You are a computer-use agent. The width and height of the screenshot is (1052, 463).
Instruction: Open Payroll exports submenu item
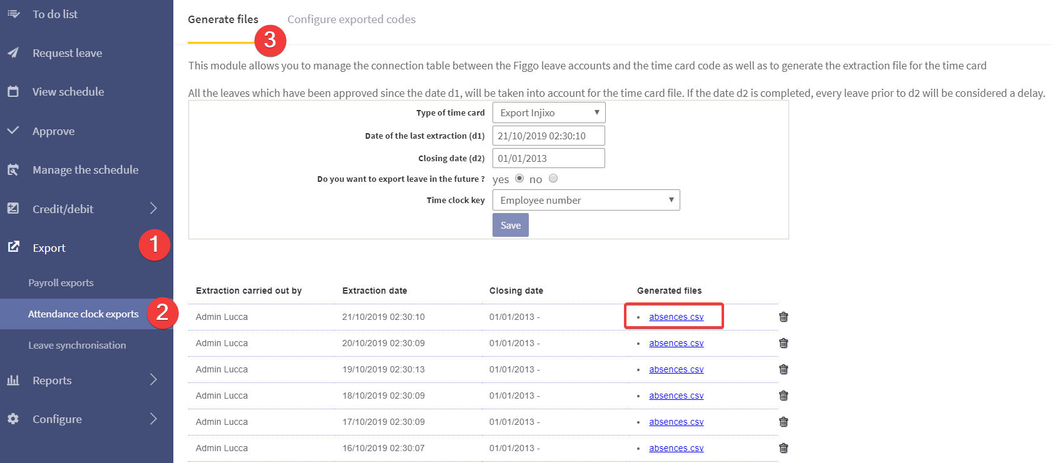[x=61, y=282]
